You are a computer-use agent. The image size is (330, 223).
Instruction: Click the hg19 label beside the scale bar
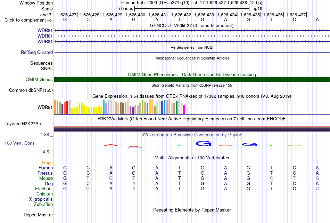click(x=257, y=9)
